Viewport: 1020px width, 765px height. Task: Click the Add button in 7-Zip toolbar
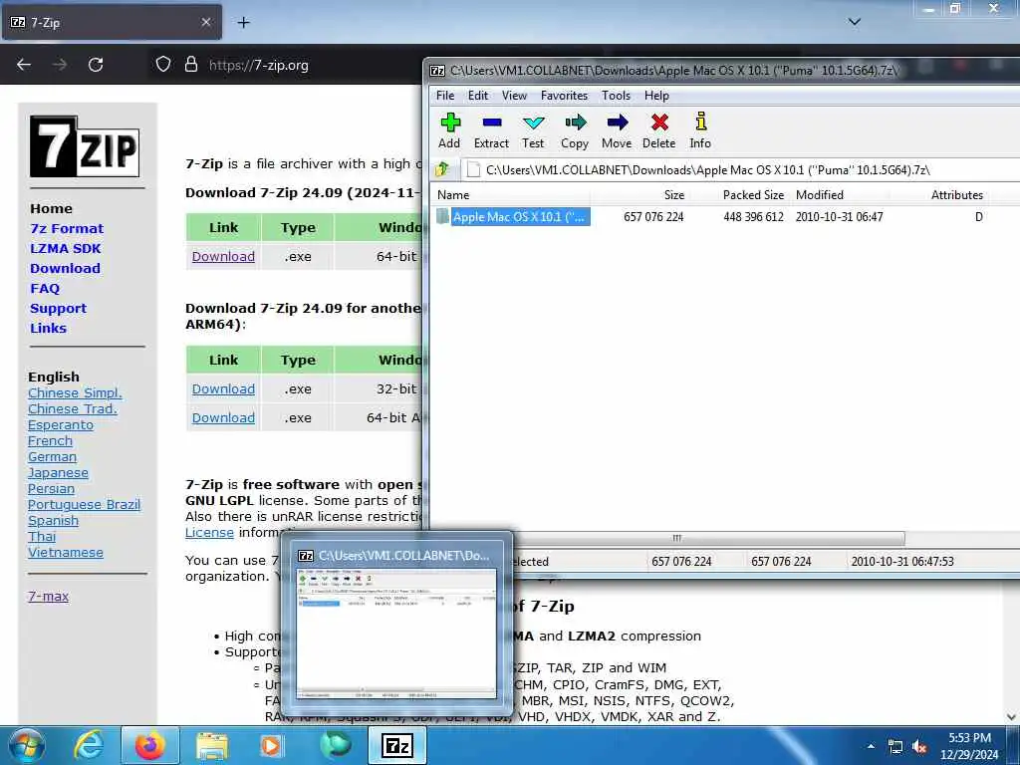pos(449,130)
